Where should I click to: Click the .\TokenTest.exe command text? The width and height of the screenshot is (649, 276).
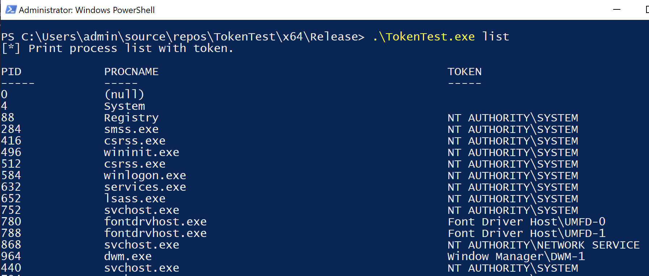click(x=423, y=36)
